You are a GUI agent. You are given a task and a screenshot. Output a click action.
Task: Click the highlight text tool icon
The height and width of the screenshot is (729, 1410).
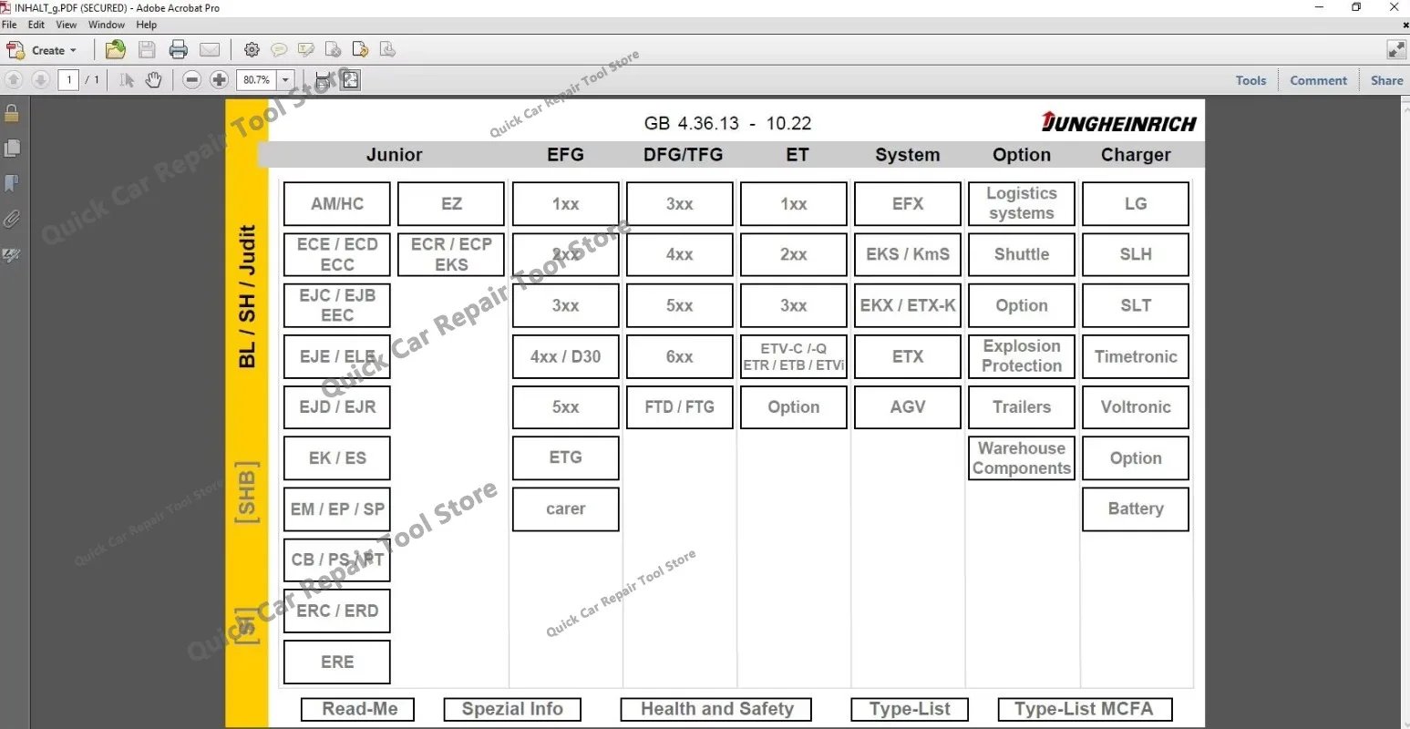(x=306, y=50)
